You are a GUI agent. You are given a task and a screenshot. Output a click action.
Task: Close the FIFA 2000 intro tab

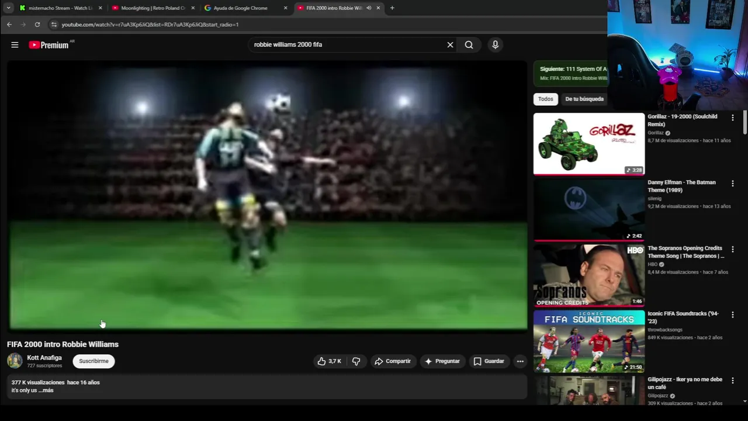[378, 8]
